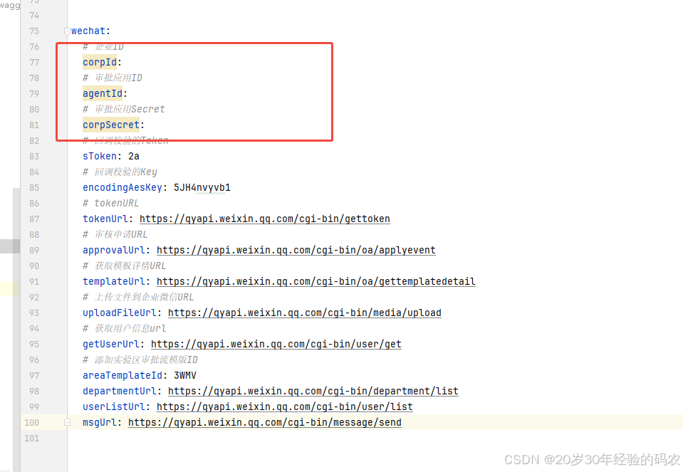Screen dimensions: 683x472
Task: Open the departmentUrl department list link
Action: (x=313, y=392)
